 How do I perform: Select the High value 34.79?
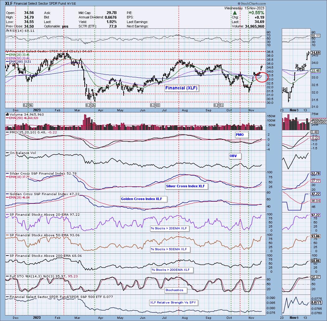pyautogui.click(x=29, y=17)
